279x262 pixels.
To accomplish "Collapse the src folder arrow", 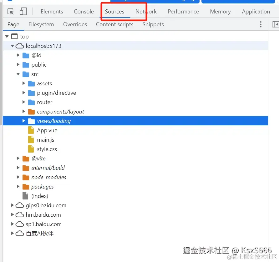I will coord(18,74).
